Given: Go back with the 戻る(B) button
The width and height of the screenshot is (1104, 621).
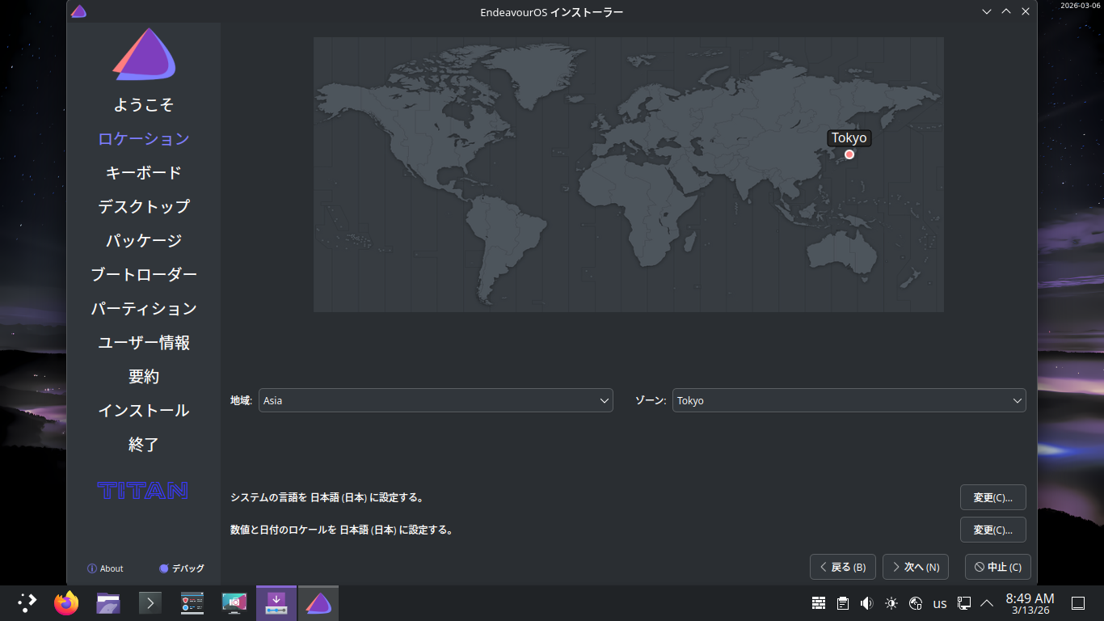Looking at the screenshot, I should tap(843, 567).
